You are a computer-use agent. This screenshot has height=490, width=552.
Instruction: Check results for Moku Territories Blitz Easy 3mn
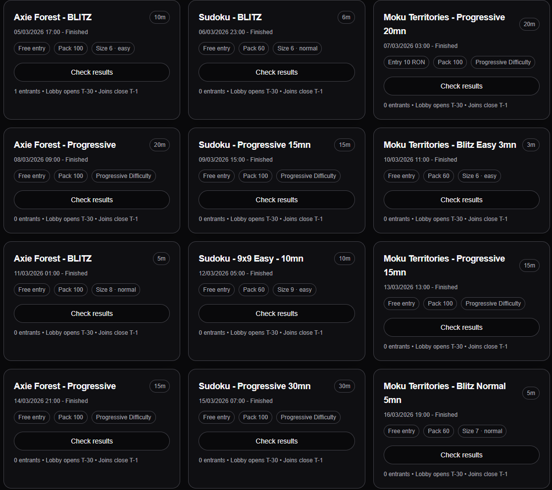click(x=461, y=200)
